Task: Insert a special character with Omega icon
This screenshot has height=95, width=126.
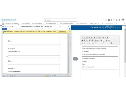Action: 89,40
